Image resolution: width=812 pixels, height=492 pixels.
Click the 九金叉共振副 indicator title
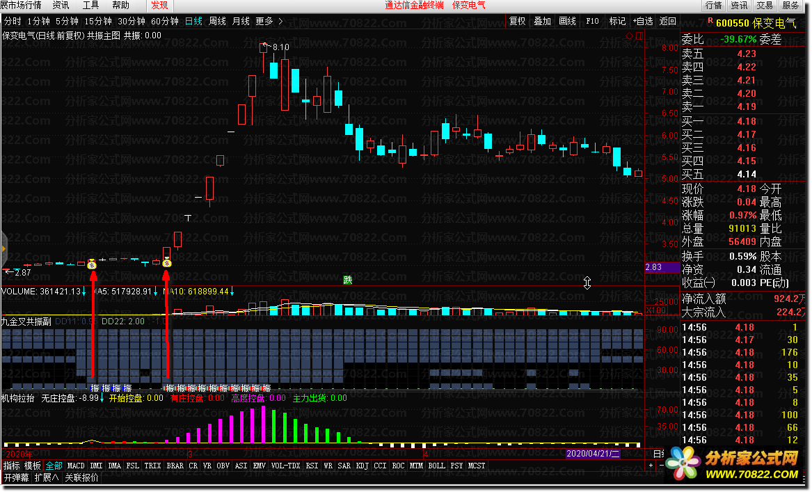tap(26, 322)
